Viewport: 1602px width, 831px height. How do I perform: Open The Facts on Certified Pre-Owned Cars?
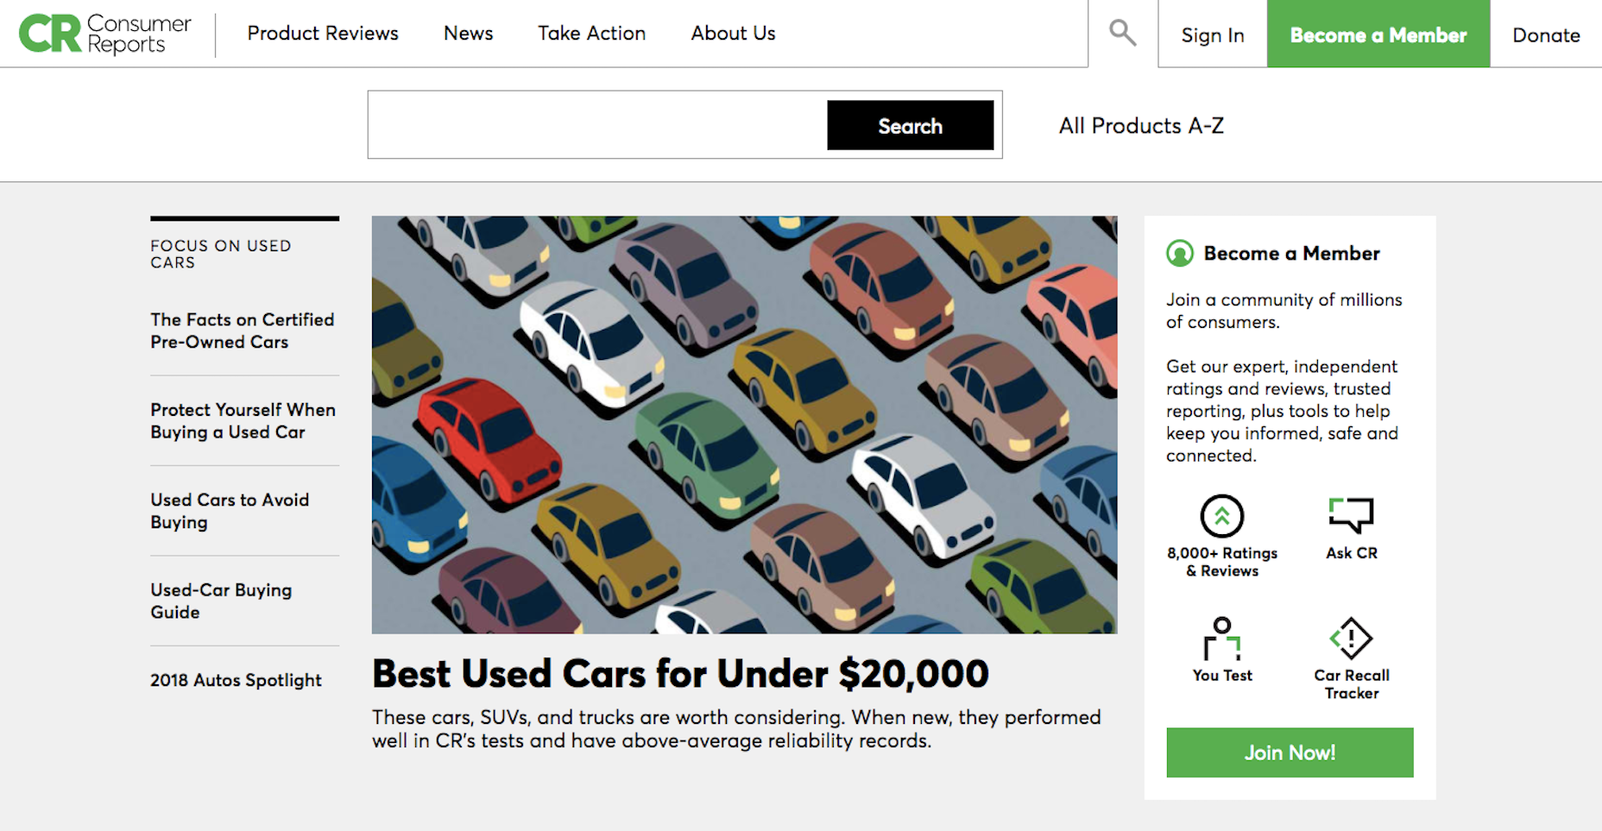(243, 331)
